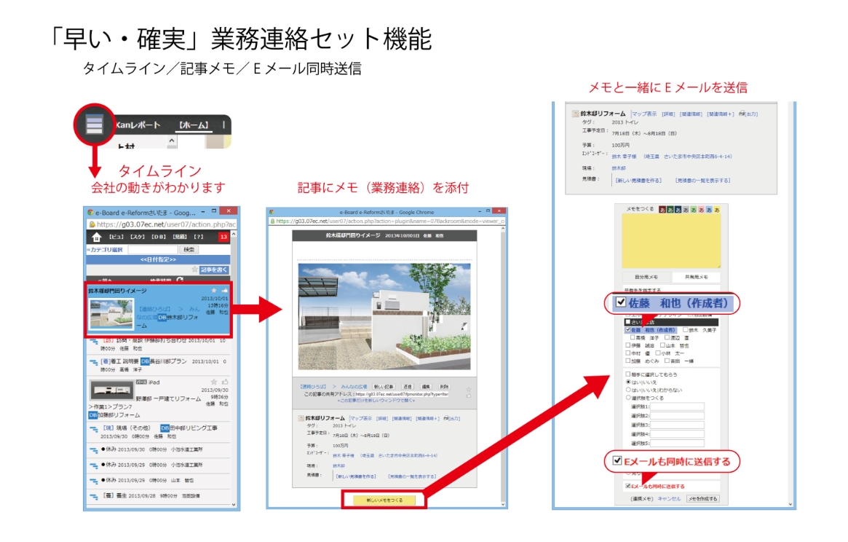Click the home icon in e-Board toolbar
This screenshot has height=542, width=848.
(x=96, y=237)
